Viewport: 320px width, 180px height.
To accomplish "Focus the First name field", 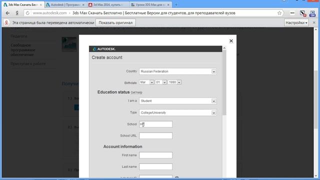I will [155, 155].
